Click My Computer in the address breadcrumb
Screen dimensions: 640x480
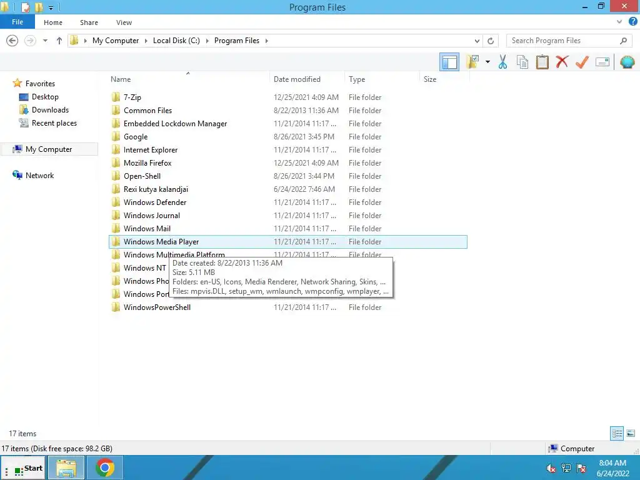coord(116,41)
